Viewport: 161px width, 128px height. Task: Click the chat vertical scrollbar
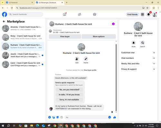click(116, 78)
